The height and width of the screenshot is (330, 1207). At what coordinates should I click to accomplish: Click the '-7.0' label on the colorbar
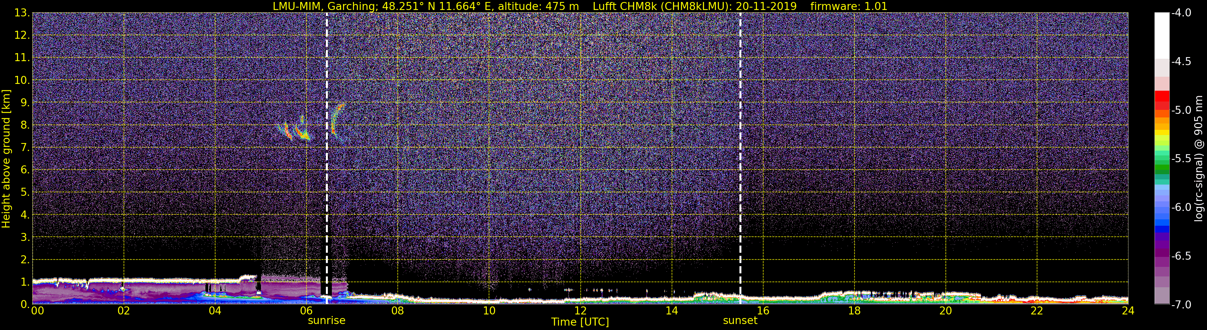coord(1181,305)
